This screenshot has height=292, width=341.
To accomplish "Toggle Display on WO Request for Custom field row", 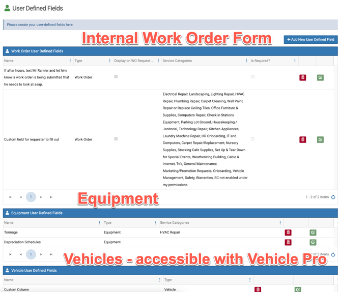I will (116, 139).
